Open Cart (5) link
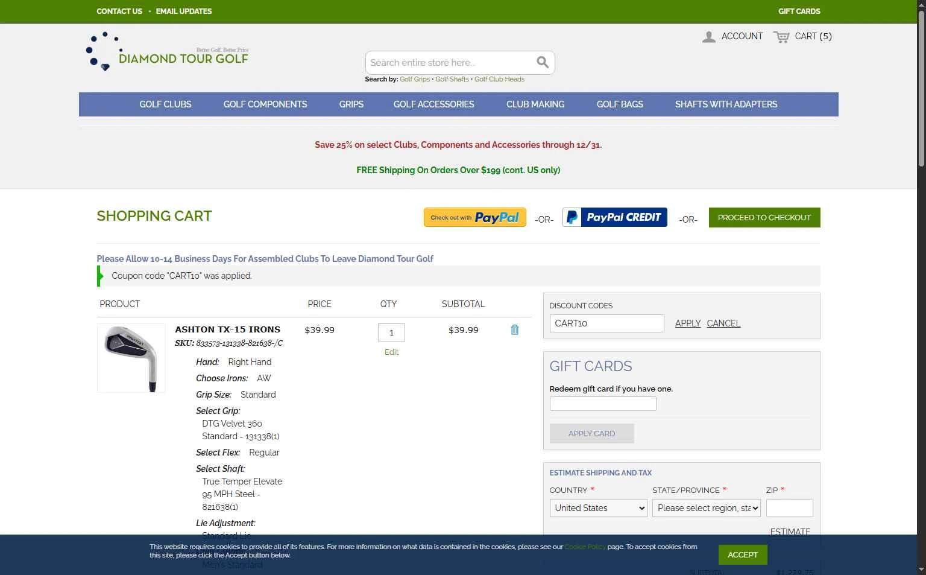926x575 pixels. pos(813,36)
